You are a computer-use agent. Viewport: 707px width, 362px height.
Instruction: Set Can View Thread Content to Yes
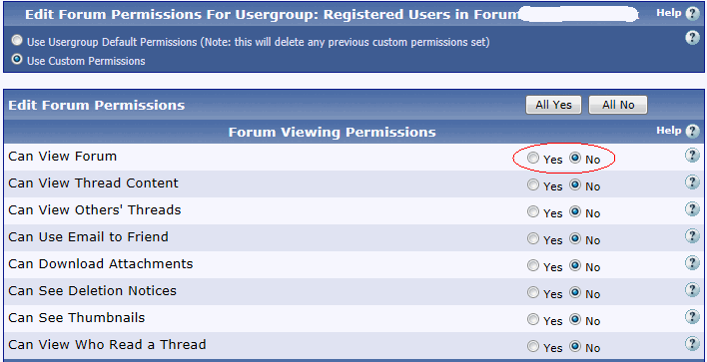533,185
